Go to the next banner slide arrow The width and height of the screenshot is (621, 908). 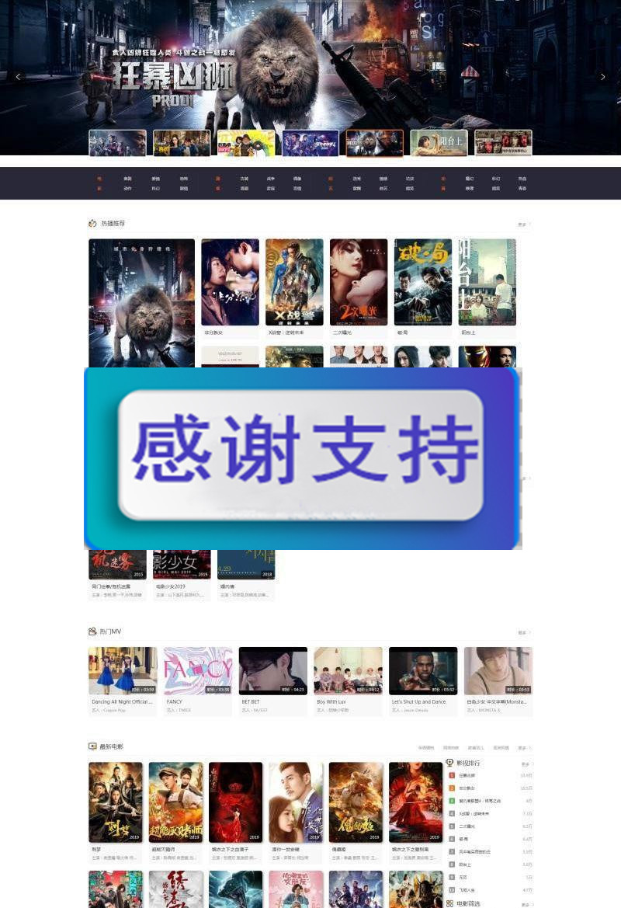pos(602,76)
